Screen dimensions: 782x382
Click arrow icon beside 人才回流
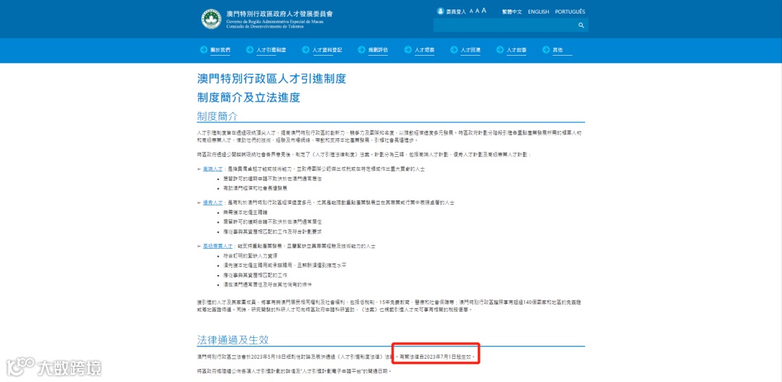point(454,50)
